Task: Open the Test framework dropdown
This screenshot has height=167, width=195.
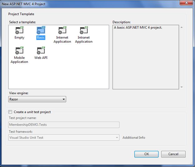Action: point(64,137)
